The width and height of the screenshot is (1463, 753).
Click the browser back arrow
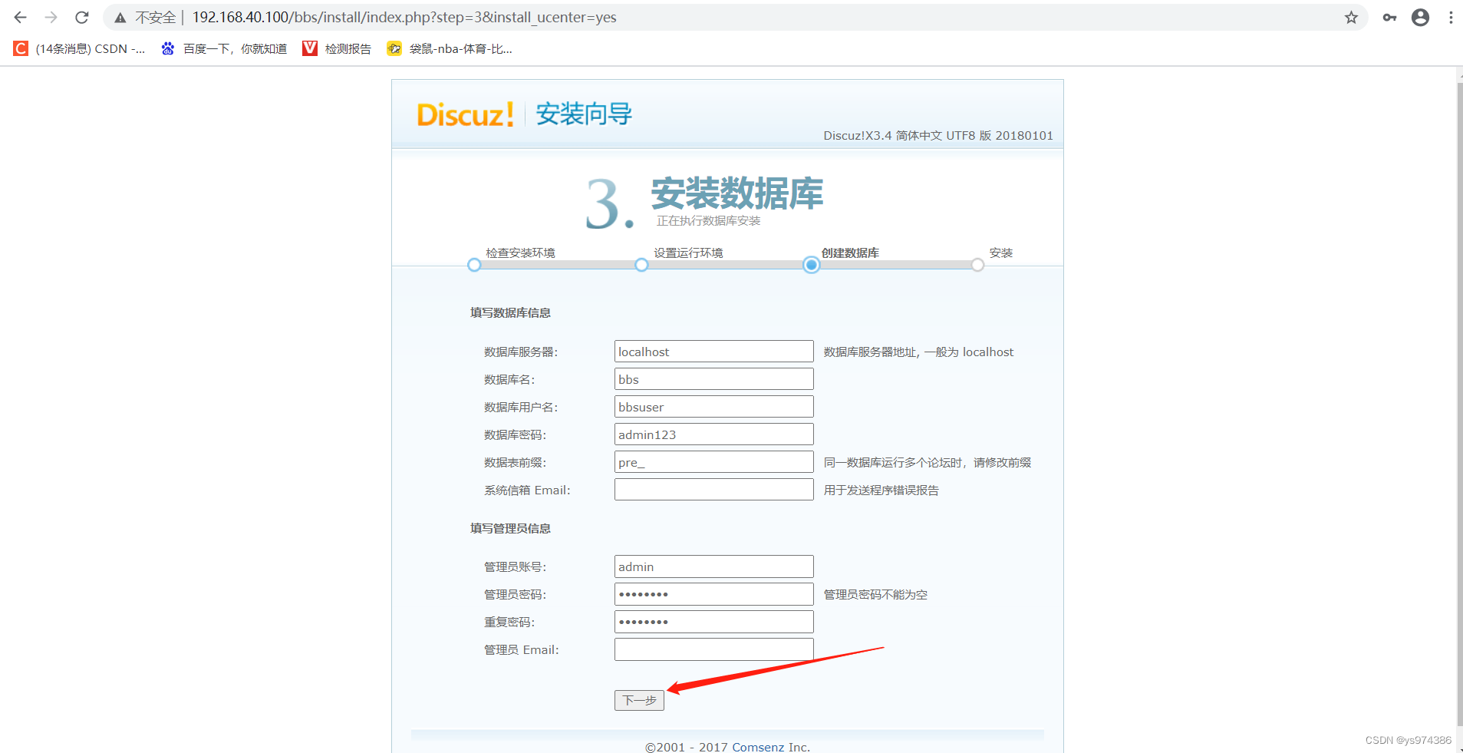(x=21, y=17)
